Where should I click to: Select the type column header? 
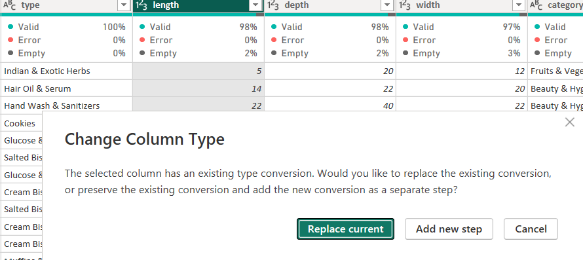point(66,6)
